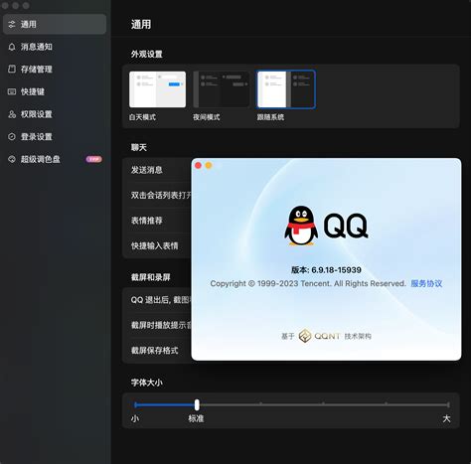471x464 pixels.
Task: Open the 超级调色盘 super palette section
Action: 55,159
